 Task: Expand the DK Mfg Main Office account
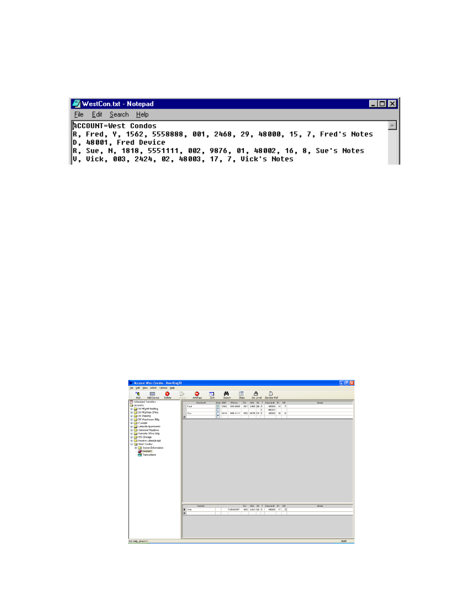pos(131,412)
